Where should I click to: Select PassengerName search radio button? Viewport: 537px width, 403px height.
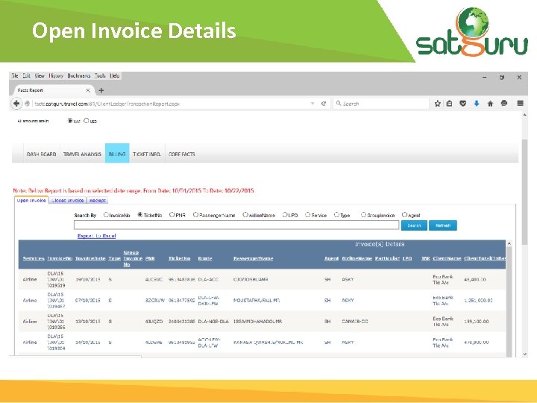(x=195, y=215)
